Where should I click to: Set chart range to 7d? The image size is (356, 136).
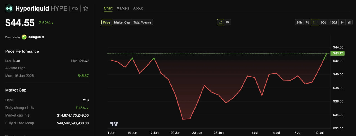click(x=307, y=22)
